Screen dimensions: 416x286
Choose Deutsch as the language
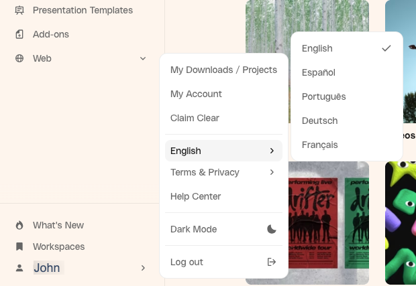(x=320, y=121)
